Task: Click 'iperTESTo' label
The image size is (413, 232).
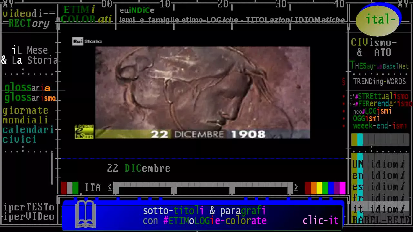Action: 29,207
